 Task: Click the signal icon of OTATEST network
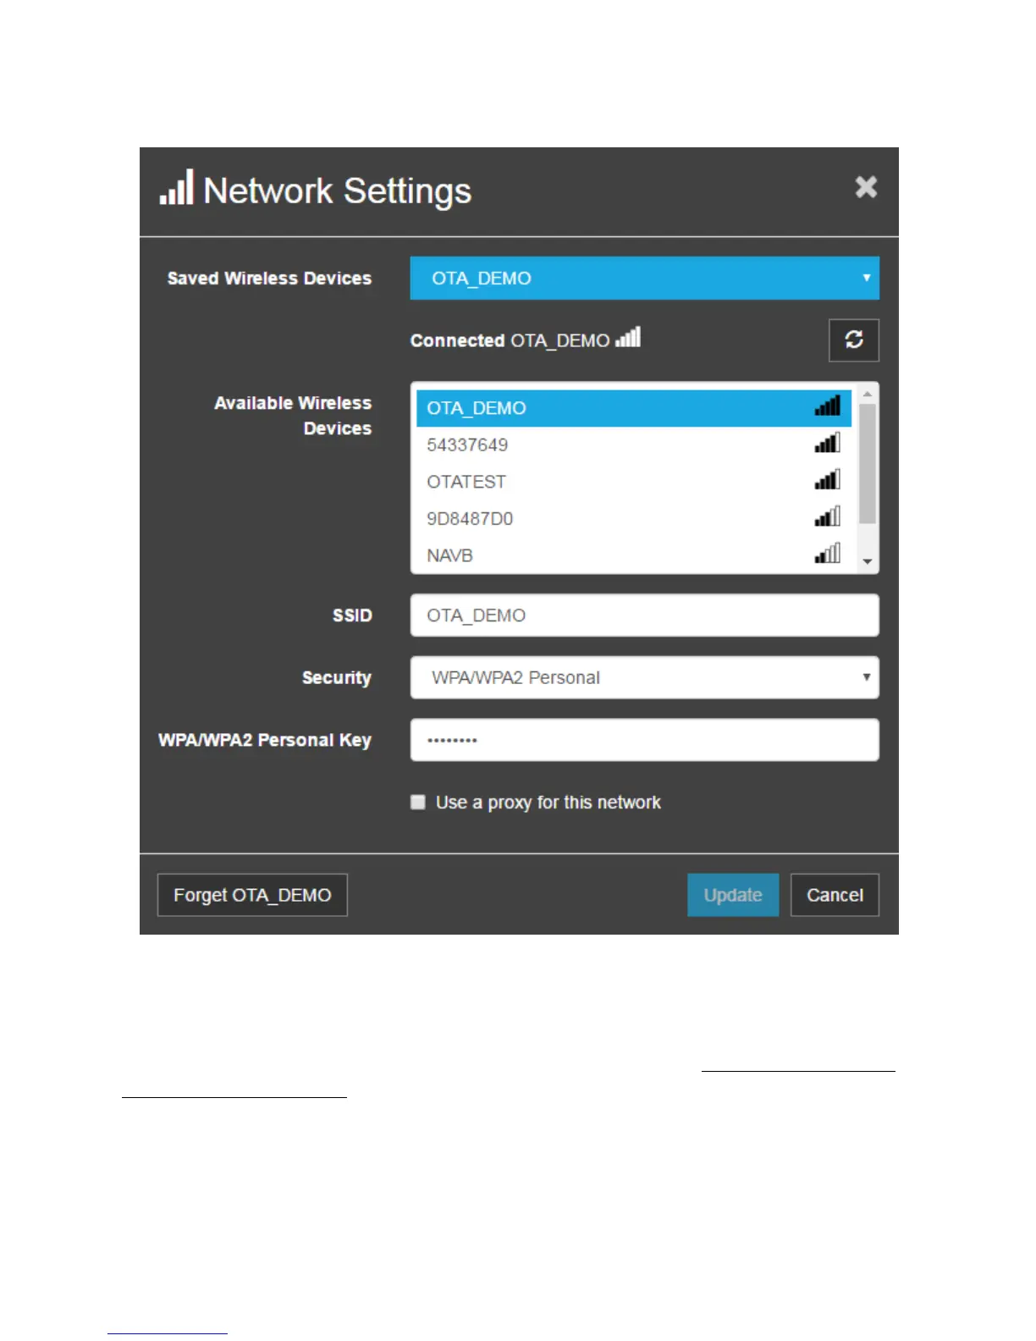[x=827, y=480]
